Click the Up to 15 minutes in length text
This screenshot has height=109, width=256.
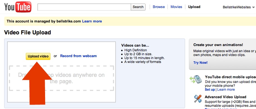point(144,58)
